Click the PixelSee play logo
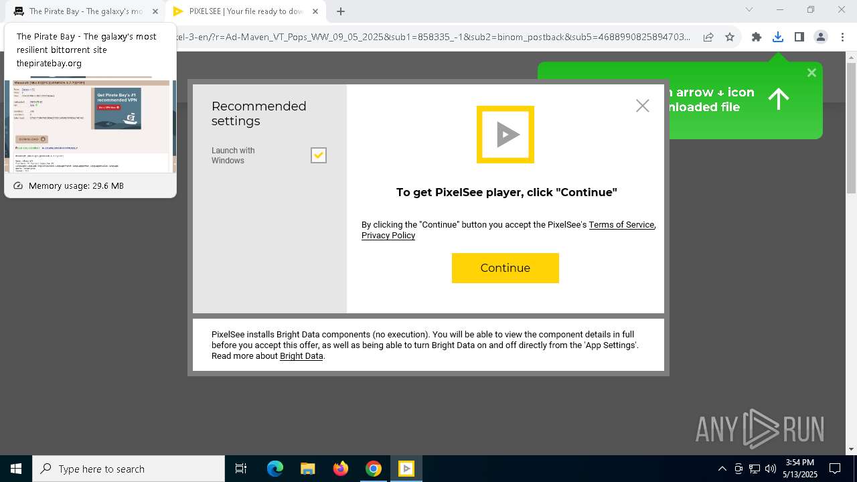The image size is (857, 482). pos(505,135)
